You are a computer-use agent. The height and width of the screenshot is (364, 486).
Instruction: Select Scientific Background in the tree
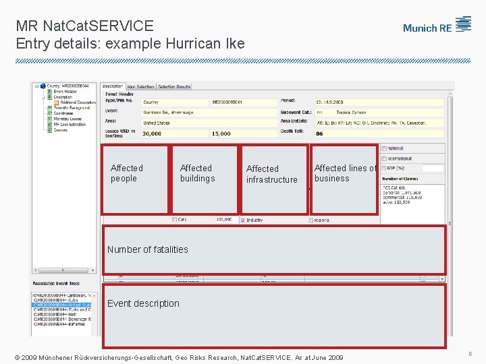(x=72, y=108)
